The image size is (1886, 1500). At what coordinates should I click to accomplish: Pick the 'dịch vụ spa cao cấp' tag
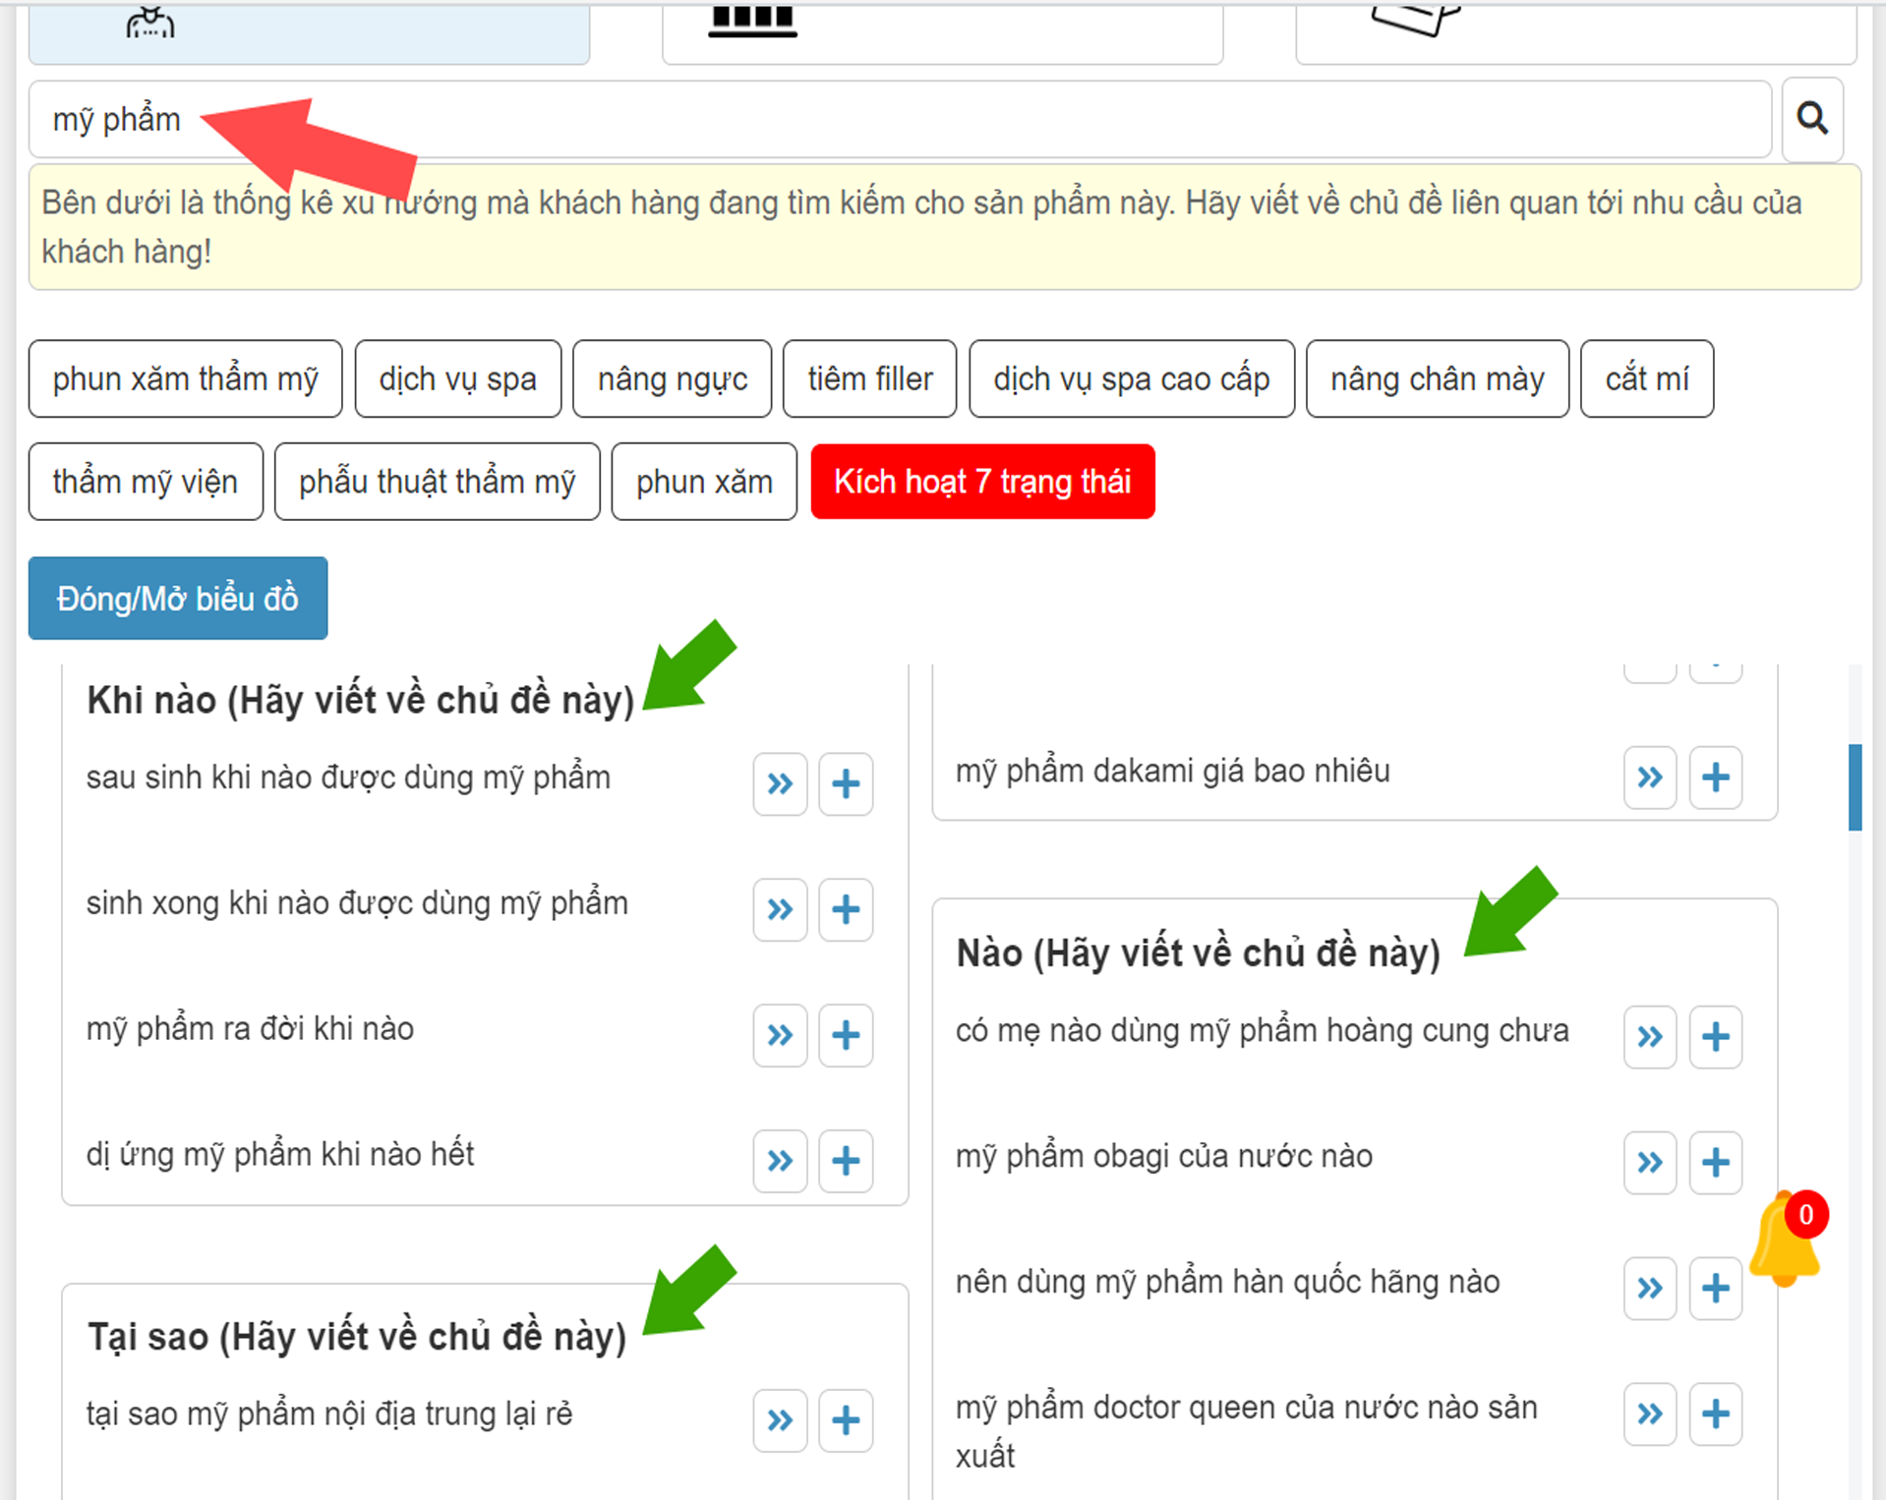pyautogui.click(x=1132, y=378)
